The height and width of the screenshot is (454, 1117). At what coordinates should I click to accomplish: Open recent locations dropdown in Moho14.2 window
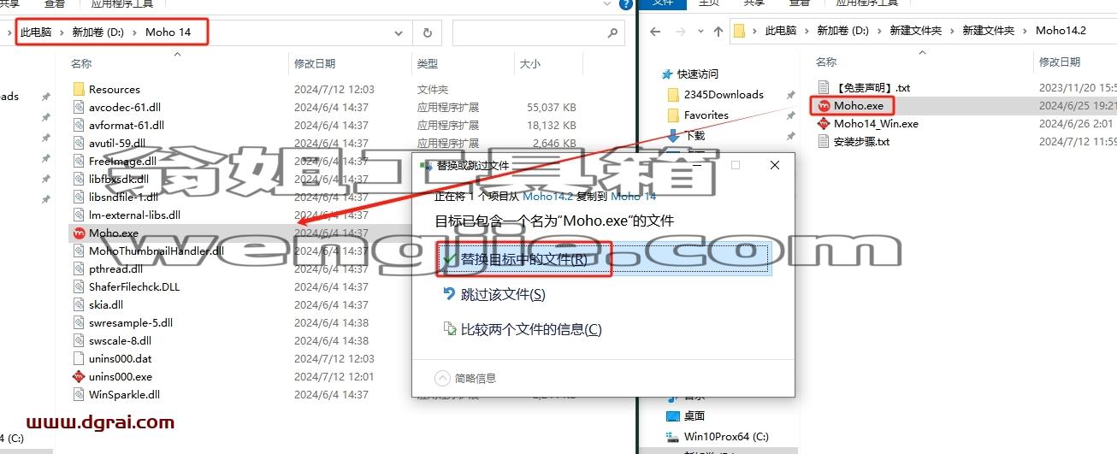700,32
